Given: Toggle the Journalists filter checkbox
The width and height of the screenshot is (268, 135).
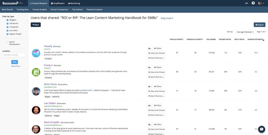Looking at the screenshot, I should (x=7, y=31).
